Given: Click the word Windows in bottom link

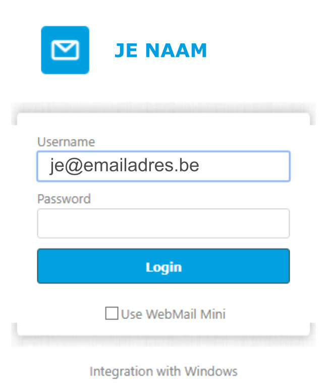Looking at the screenshot, I should click(x=211, y=371).
